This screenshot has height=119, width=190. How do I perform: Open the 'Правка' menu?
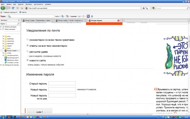(x=9, y=4)
